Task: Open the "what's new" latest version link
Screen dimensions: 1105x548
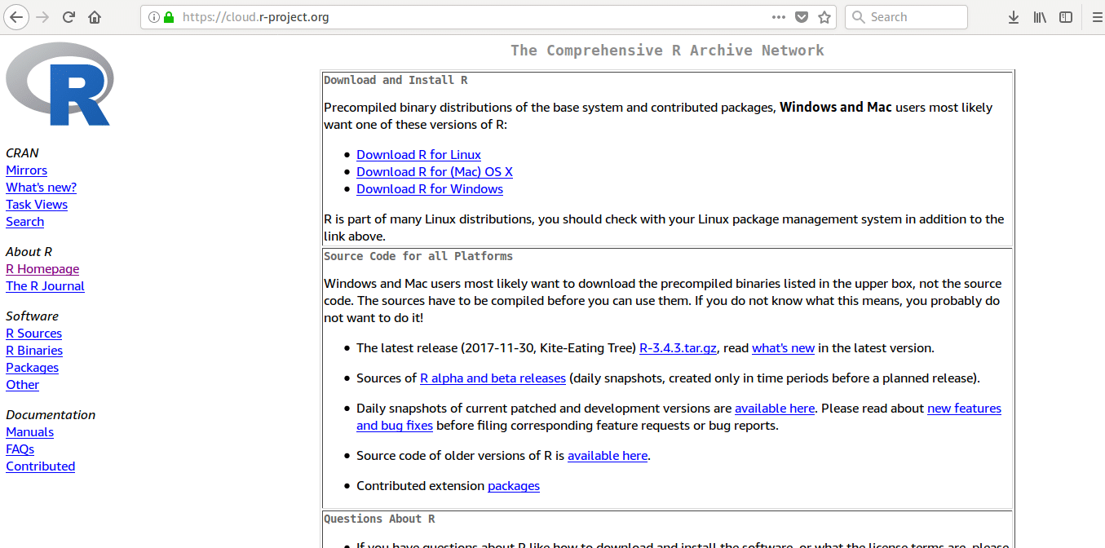Action: coord(783,348)
